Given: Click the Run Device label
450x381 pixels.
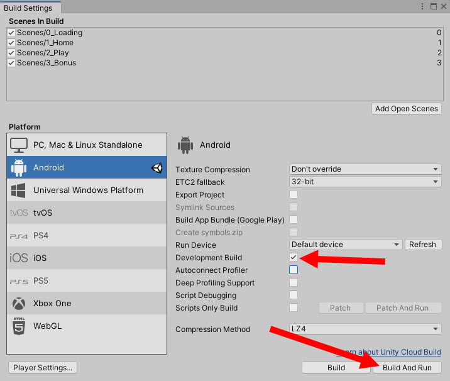Looking at the screenshot, I should coord(195,245).
